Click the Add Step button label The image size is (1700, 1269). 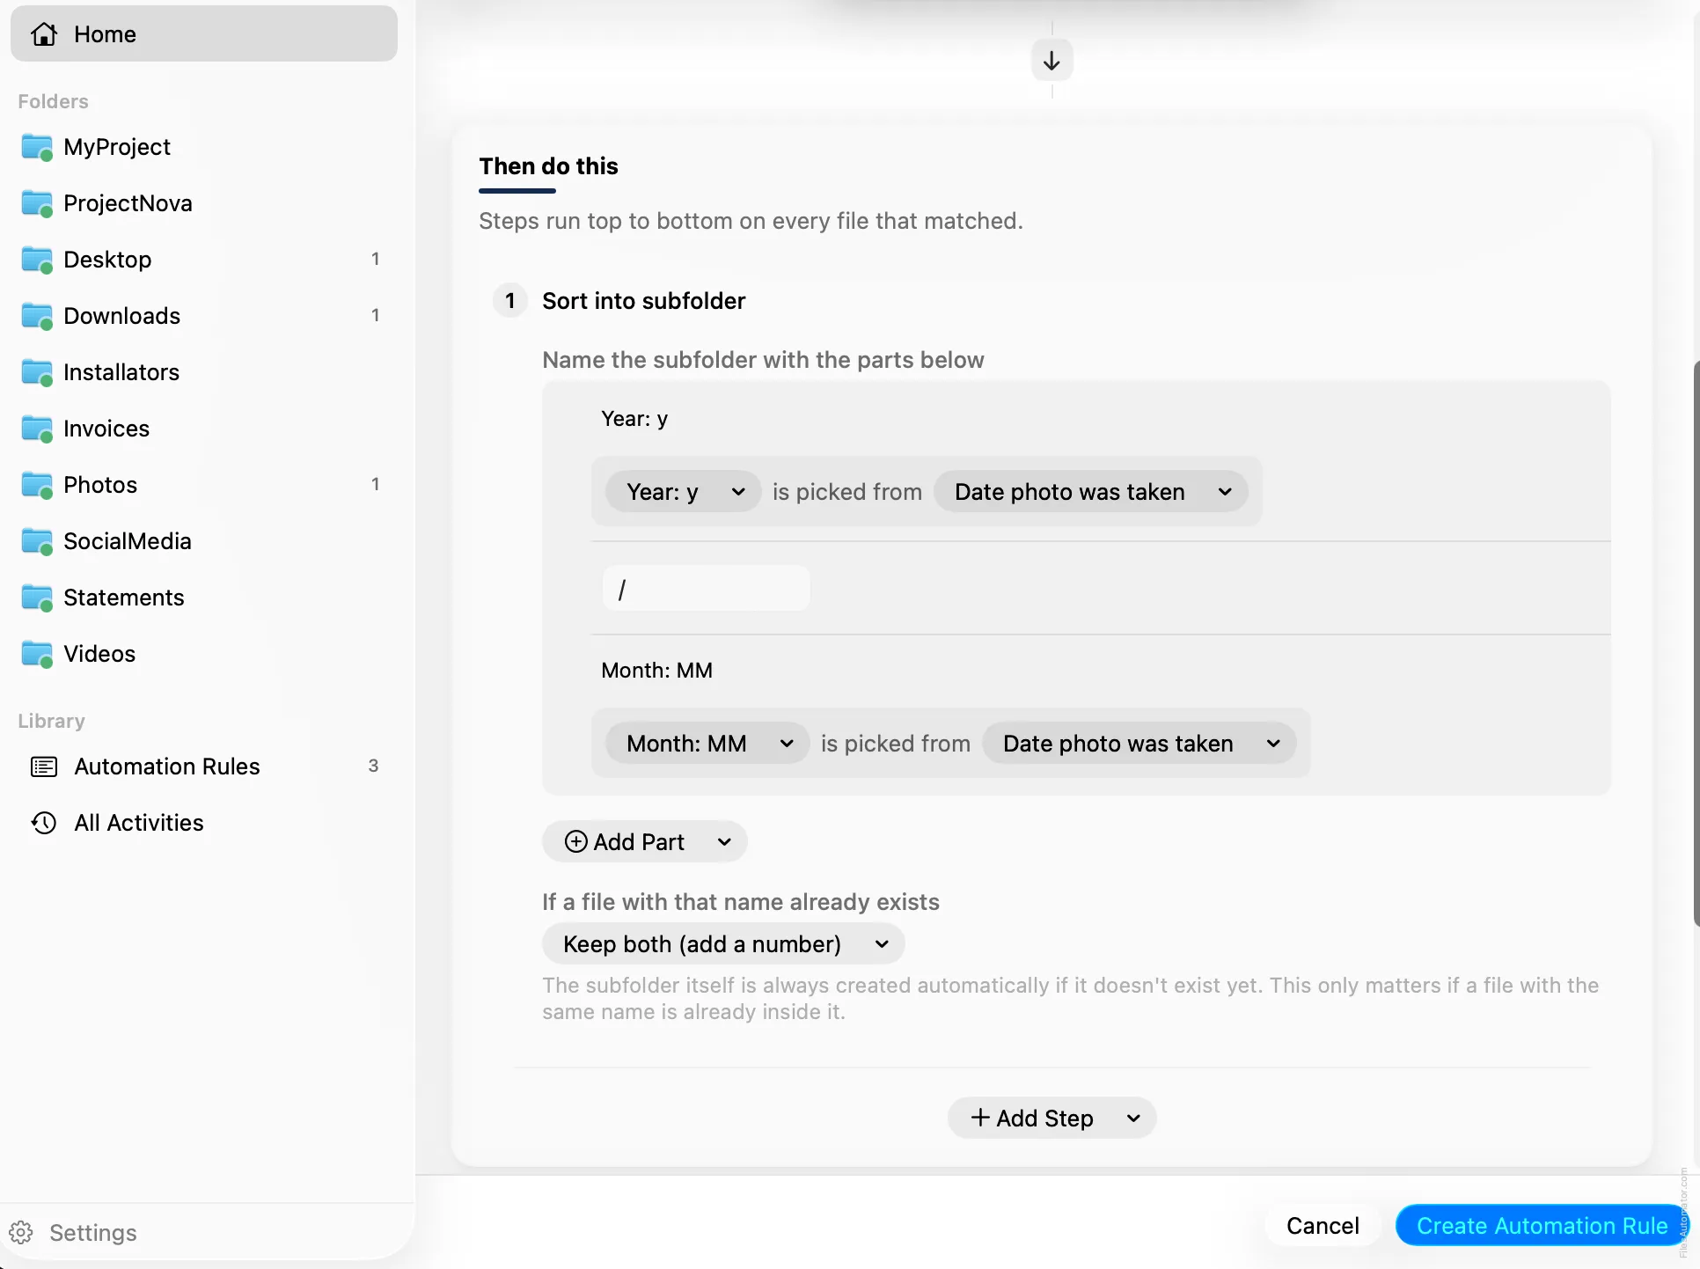pos(1044,1119)
